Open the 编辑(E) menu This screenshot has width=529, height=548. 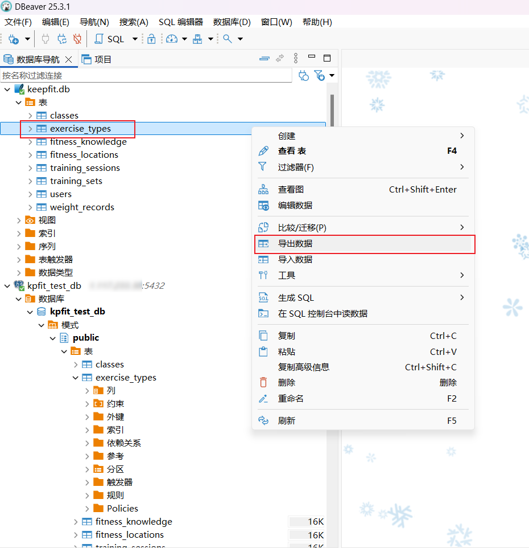click(56, 22)
